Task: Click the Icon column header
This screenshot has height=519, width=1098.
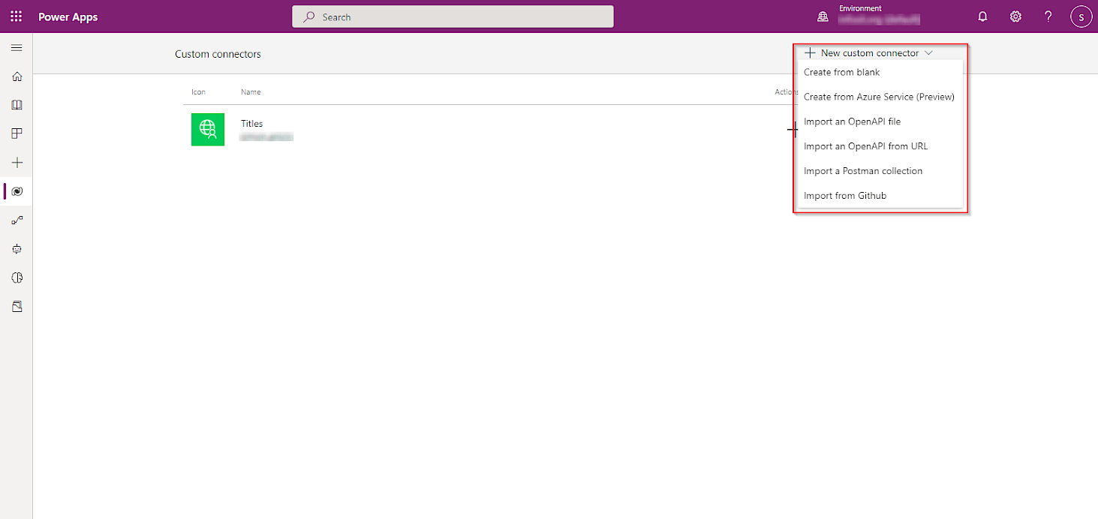Action: pyautogui.click(x=198, y=91)
